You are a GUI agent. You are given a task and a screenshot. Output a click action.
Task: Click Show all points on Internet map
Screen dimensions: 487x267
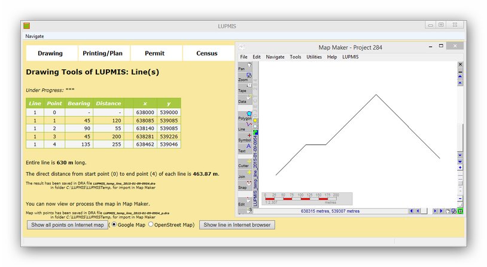pyautogui.click(x=68, y=225)
